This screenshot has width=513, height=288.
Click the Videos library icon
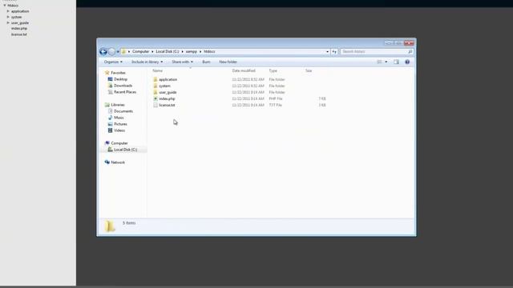[111, 130]
